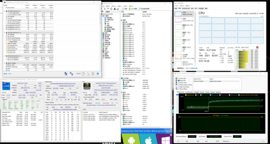
Task: Click the Stop button in stability test
Action: click(187, 141)
